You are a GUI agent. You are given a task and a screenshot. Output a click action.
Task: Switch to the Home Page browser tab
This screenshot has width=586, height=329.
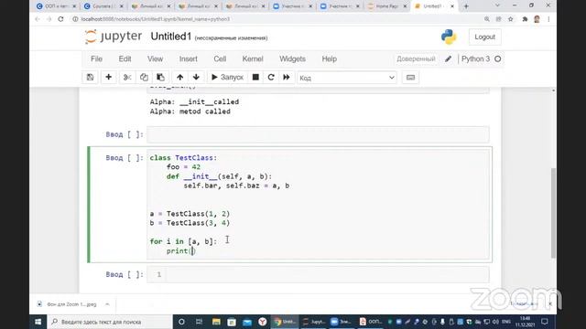(x=386, y=6)
